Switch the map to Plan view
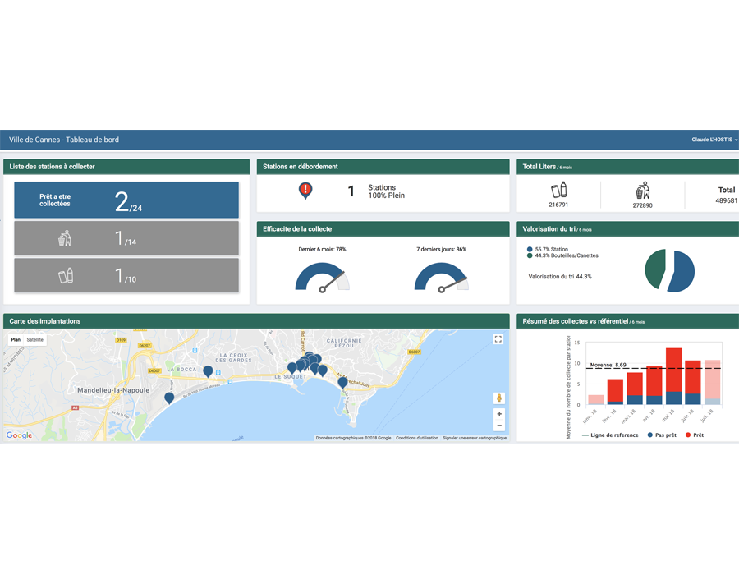Image resolution: width=739 pixels, height=575 pixels. click(x=15, y=339)
